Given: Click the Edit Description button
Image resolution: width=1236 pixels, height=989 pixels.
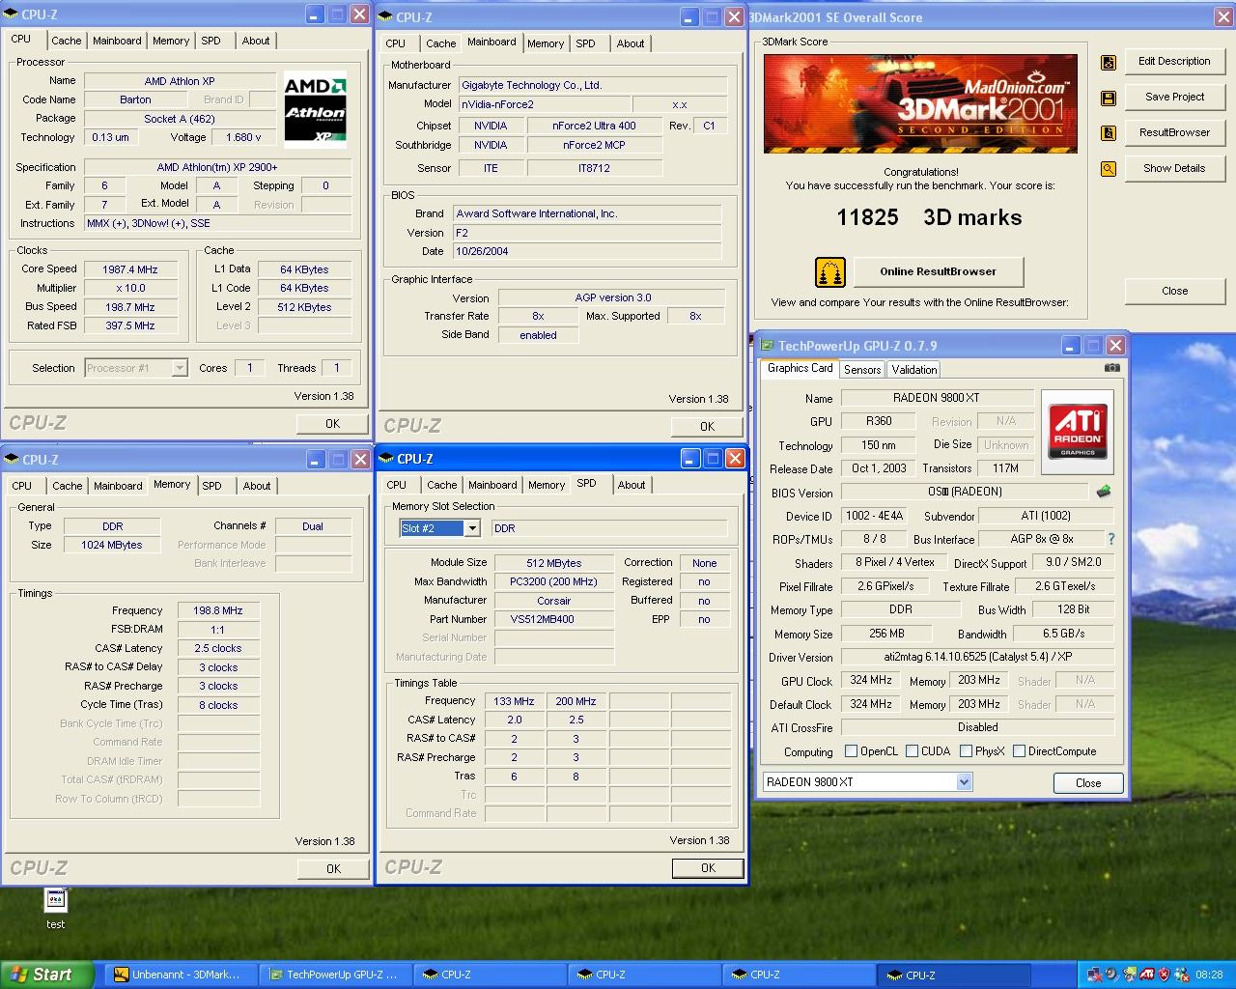Looking at the screenshot, I should 1174,61.
